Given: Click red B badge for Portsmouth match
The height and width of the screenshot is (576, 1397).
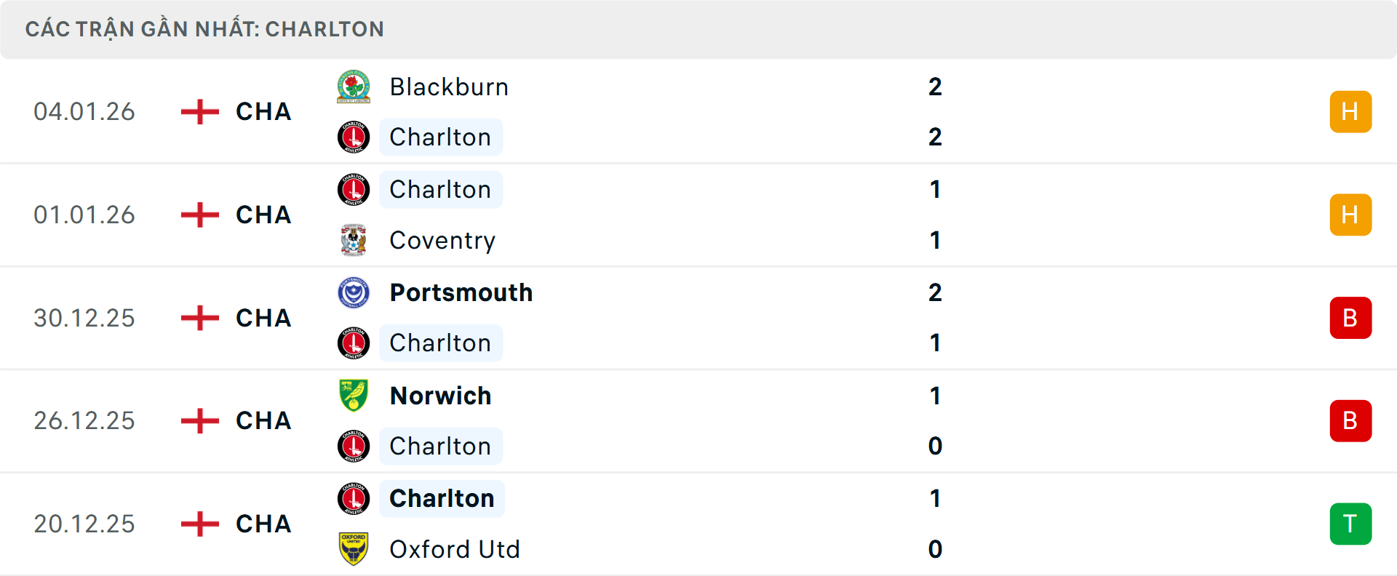Looking at the screenshot, I should tap(1350, 318).
